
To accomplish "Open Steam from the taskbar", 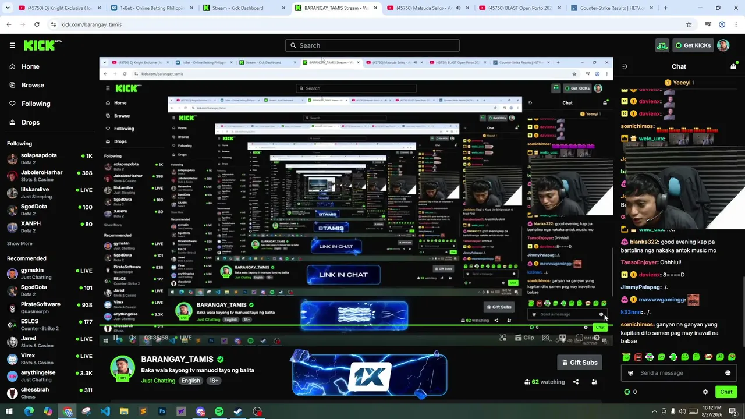I will [238, 411].
